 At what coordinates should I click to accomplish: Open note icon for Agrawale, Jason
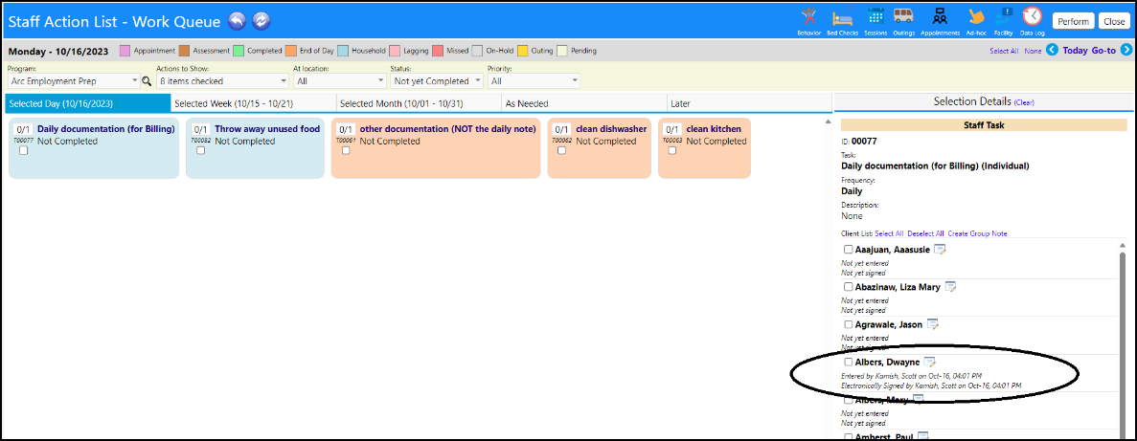point(933,324)
